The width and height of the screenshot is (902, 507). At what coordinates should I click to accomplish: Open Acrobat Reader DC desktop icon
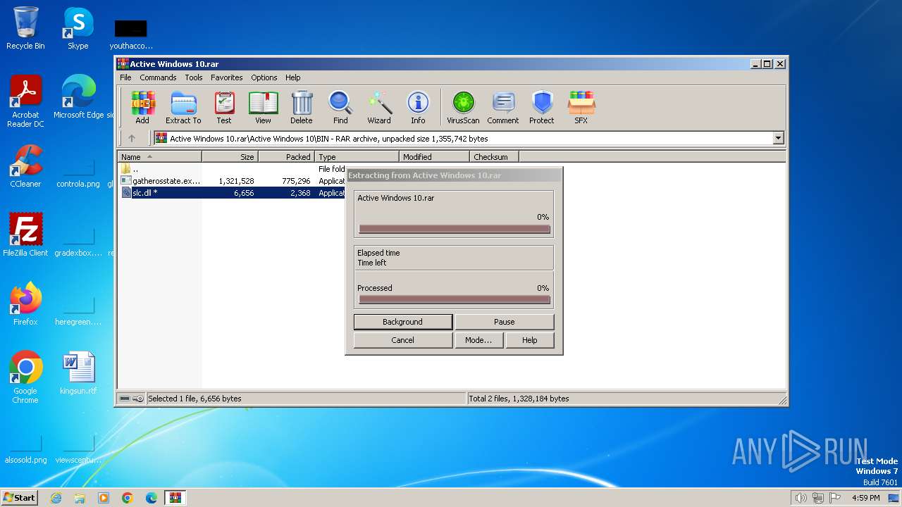pos(25,102)
